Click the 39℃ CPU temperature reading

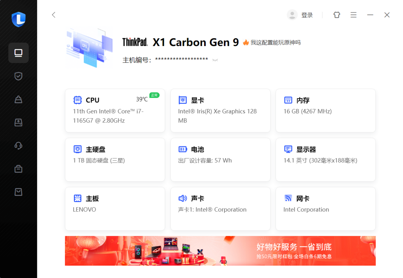[142, 99]
